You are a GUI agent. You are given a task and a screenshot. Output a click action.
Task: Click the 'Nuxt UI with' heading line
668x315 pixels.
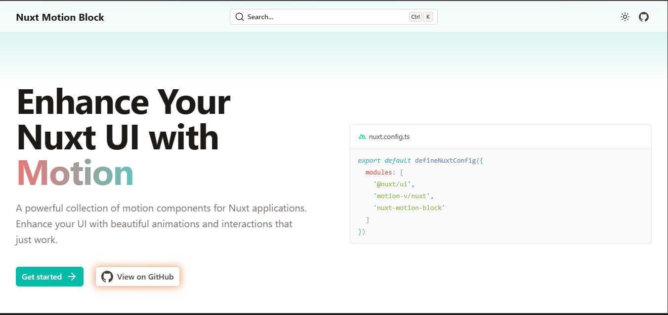pyautogui.click(x=118, y=138)
